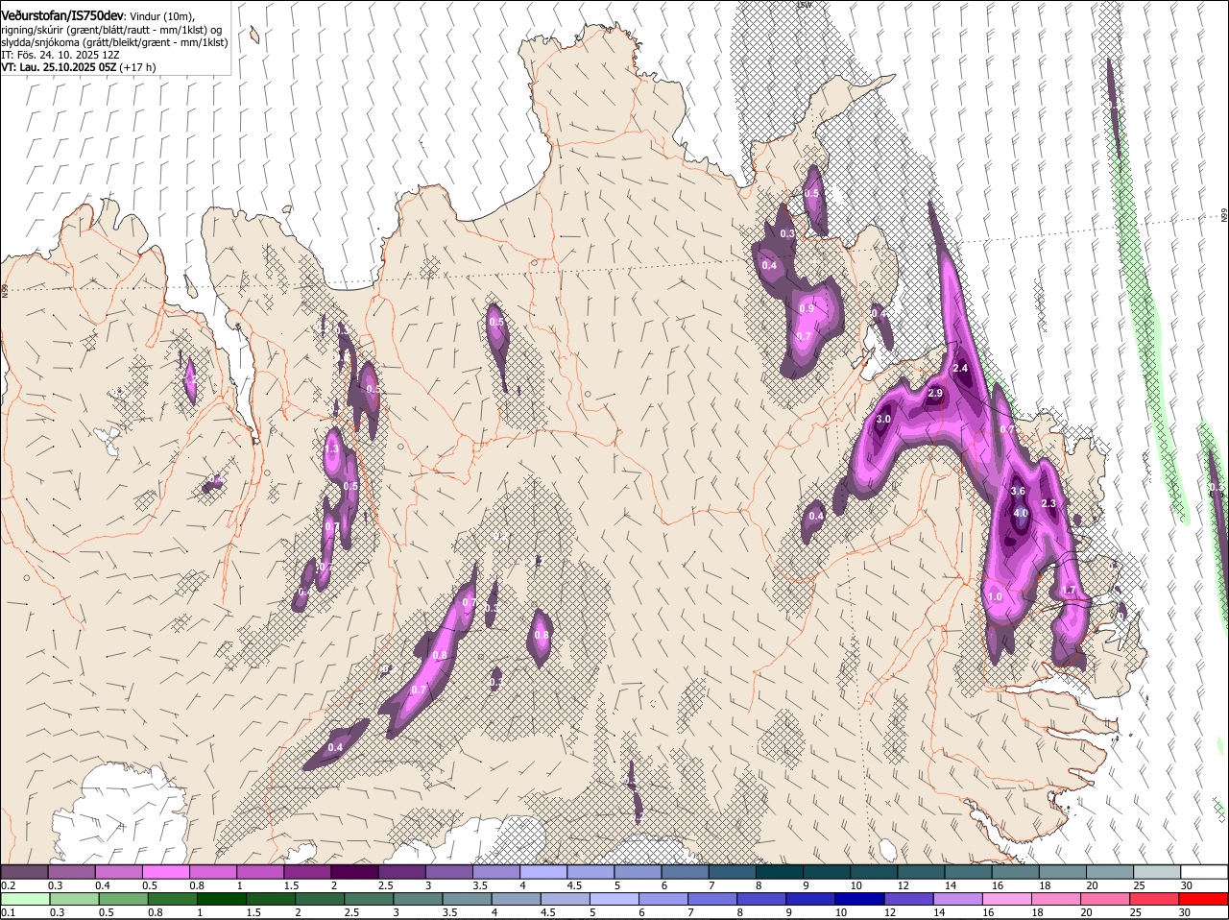Viewport: 1229px width, 920px height.
Task: Click the 3.0 precipitation value on the map
Action: (x=883, y=420)
